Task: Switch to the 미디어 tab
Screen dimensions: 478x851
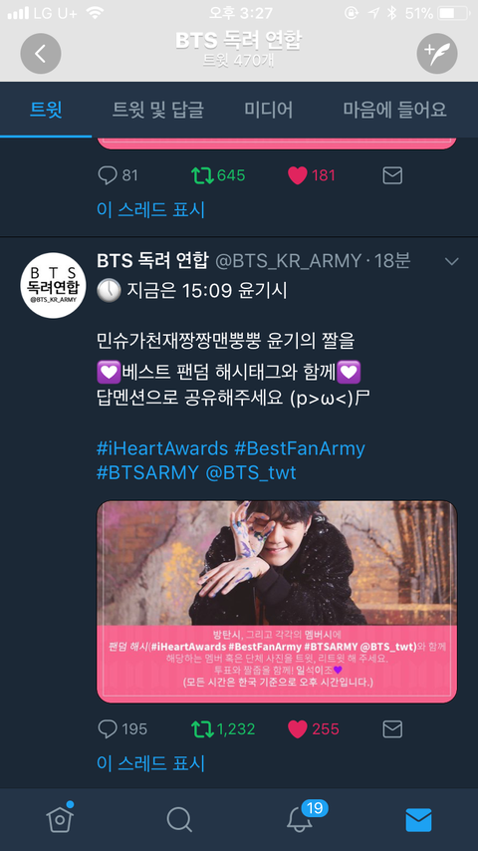Action: click(269, 110)
